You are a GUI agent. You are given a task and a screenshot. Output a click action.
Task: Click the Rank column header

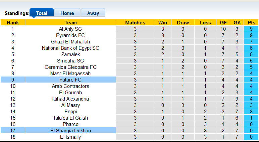pos(13,23)
